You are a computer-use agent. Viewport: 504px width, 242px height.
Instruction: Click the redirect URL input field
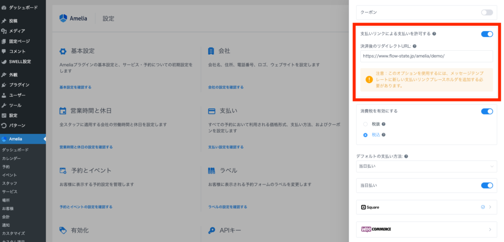pyautogui.click(x=426, y=56)
